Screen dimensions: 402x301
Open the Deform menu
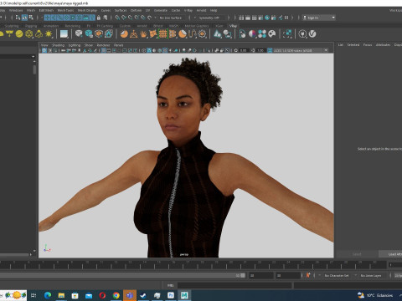point(136,10)
